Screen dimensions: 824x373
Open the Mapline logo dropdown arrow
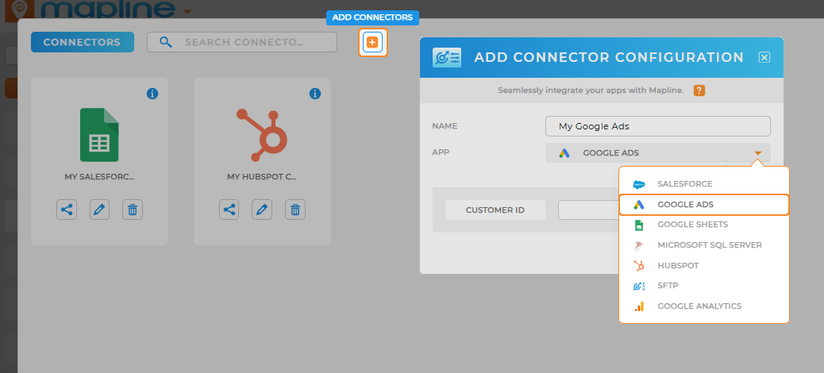187,11
